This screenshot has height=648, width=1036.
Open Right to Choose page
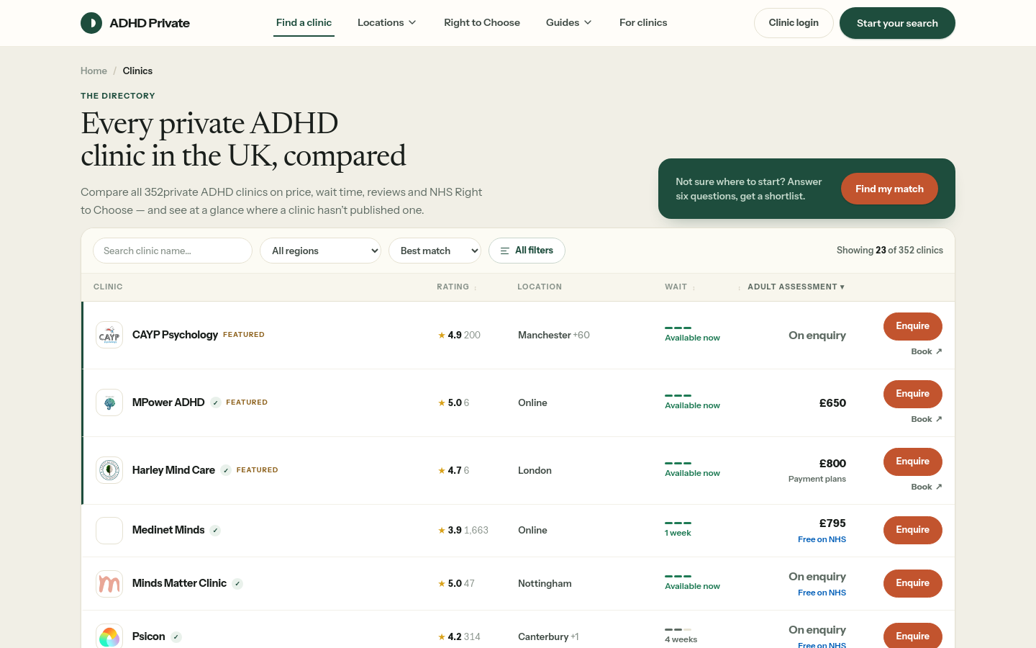[482, 23]
